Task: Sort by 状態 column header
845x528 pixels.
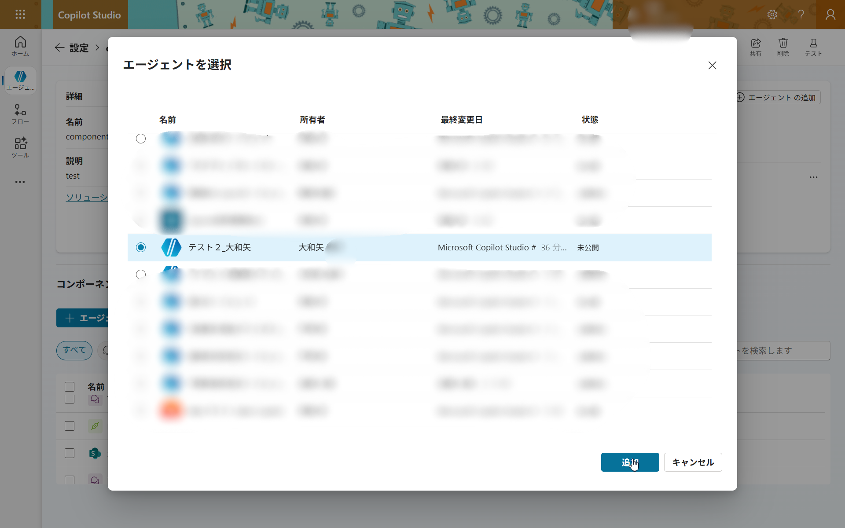Action: [x=590, y=120]
